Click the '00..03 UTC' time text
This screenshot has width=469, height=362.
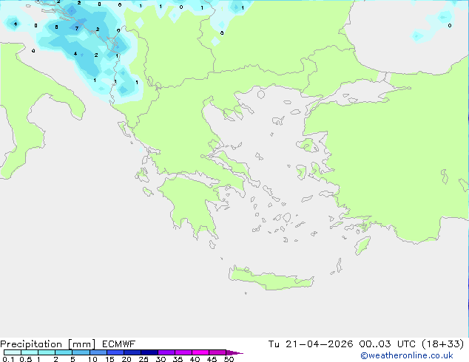388,344
